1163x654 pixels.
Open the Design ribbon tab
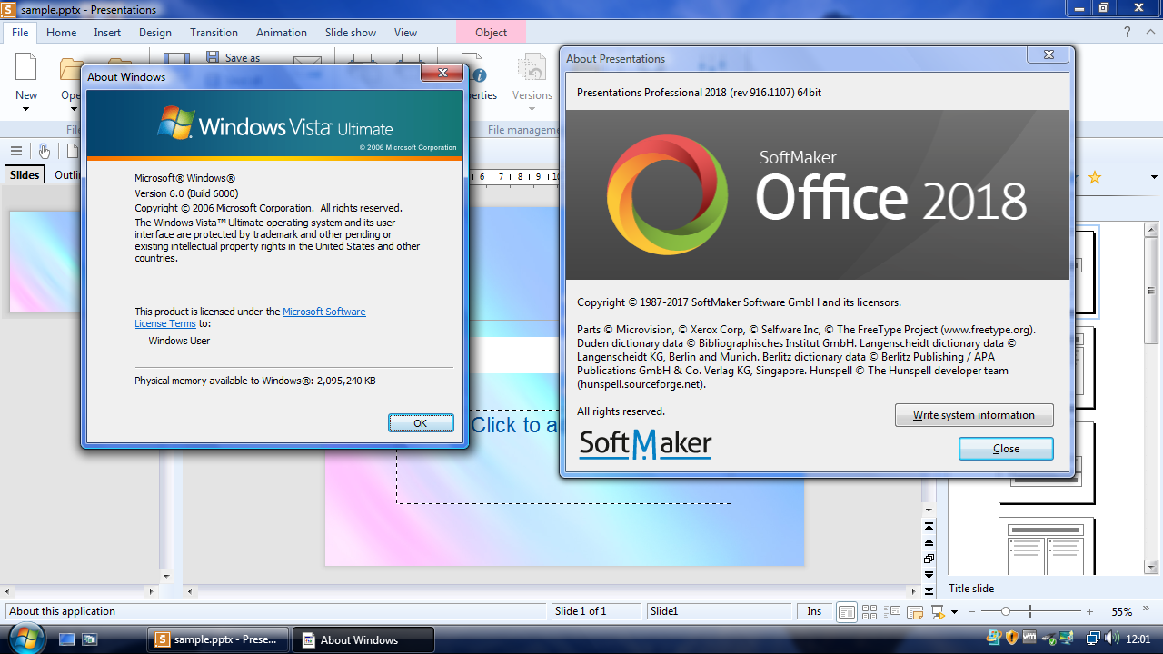tap(155, 33)
